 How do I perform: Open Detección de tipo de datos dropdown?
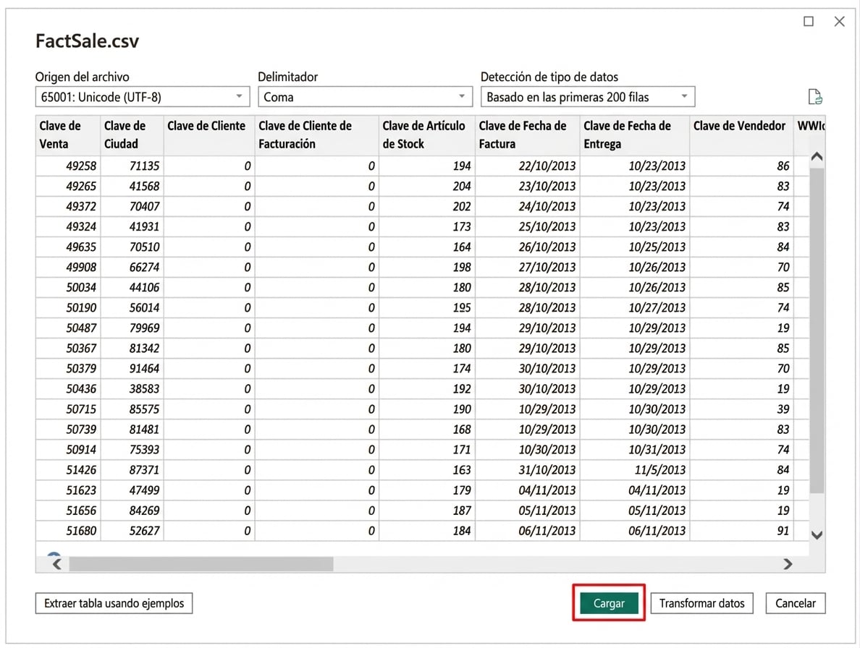[x=587, y=97]
